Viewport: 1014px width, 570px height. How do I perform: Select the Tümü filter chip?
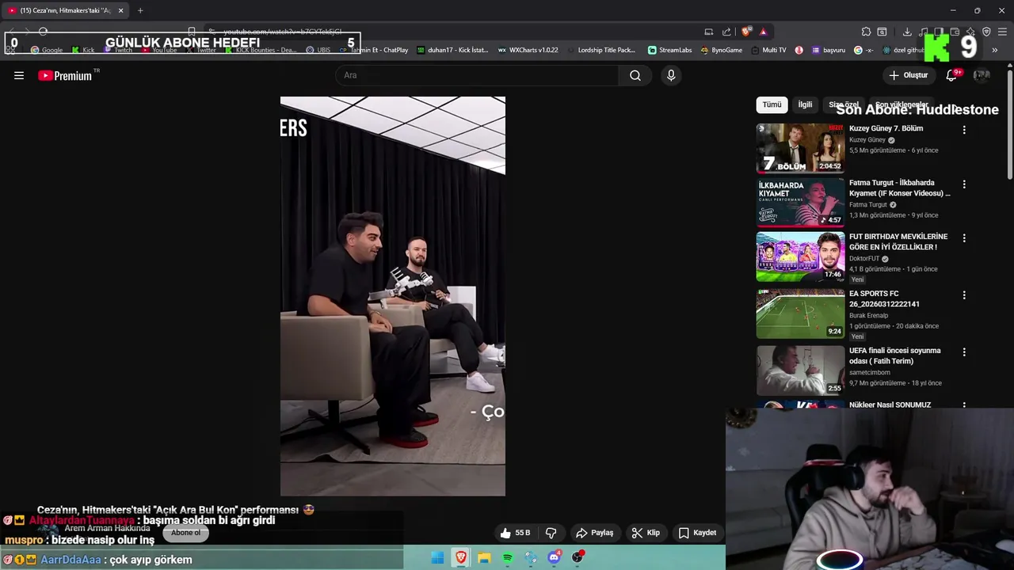[x=772, y=104]
